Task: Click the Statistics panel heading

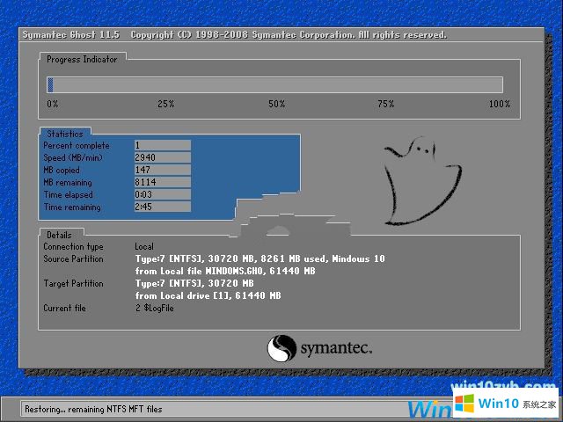Action: pyautogui.click(x=65, y=134)
